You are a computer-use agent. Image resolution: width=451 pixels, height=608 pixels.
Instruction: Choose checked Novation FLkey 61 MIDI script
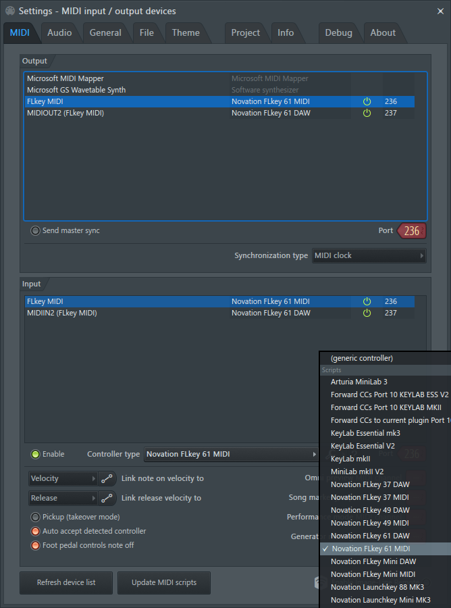pos(386,549)
